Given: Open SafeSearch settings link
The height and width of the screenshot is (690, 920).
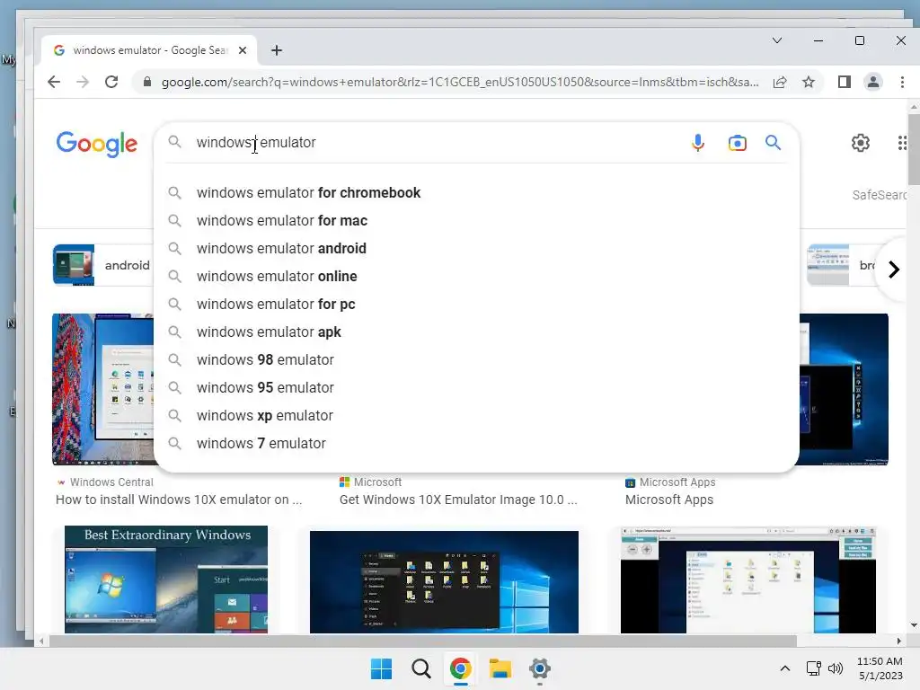Looking at the screenshot, I should [880, 195].
